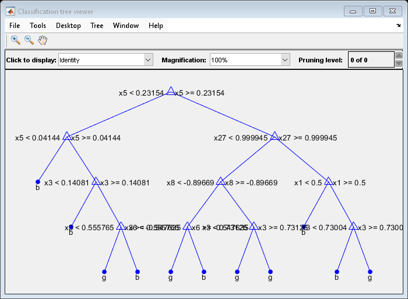This screenshot has width=408, height=299.
Task: Click the x8 < -0.89669 branch node triangle
Action: coord(220,181)
